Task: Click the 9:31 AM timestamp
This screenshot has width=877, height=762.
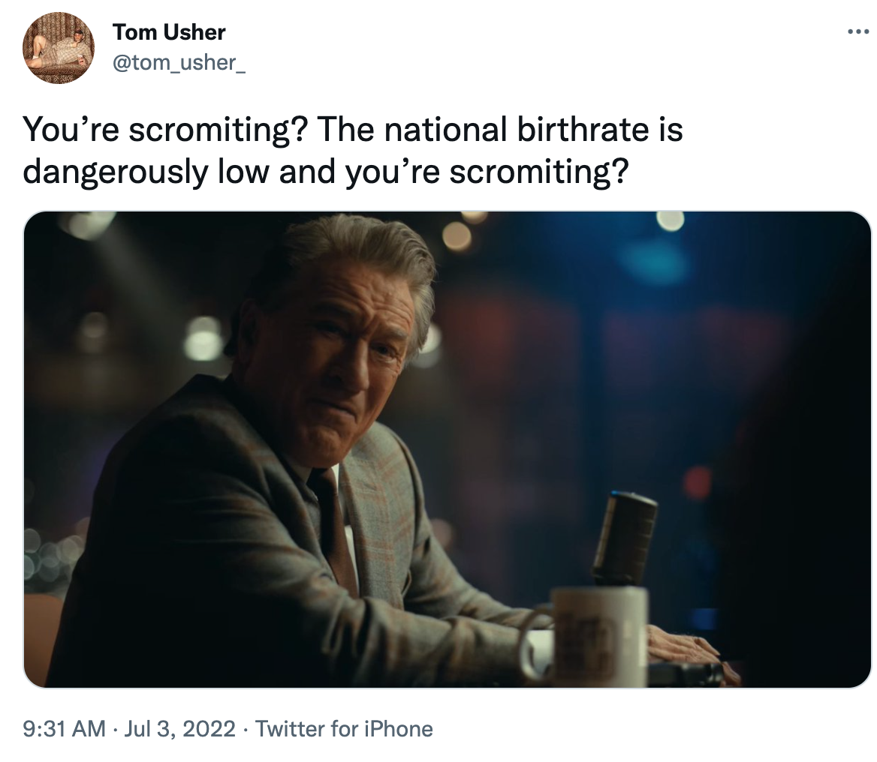Action: 64,728
